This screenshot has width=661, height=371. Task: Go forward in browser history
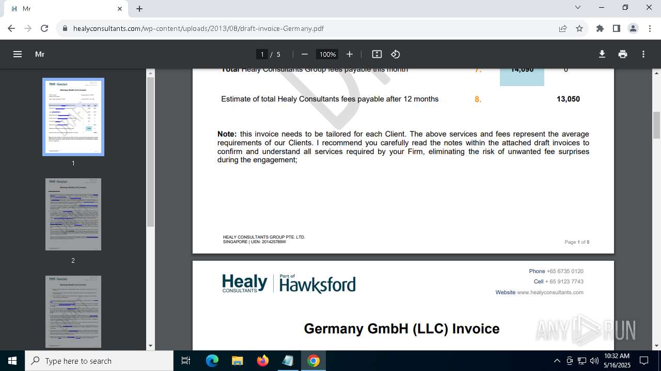28,28
